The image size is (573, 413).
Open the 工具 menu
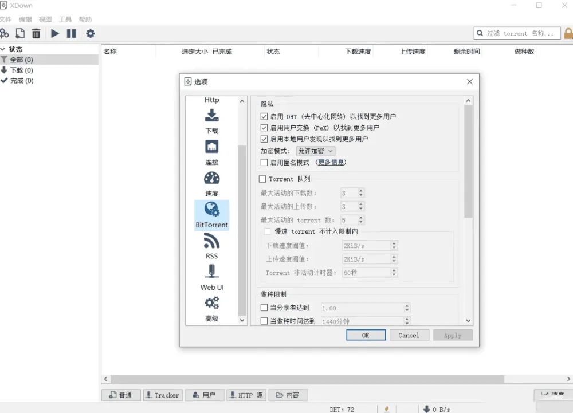coord(65,19)
